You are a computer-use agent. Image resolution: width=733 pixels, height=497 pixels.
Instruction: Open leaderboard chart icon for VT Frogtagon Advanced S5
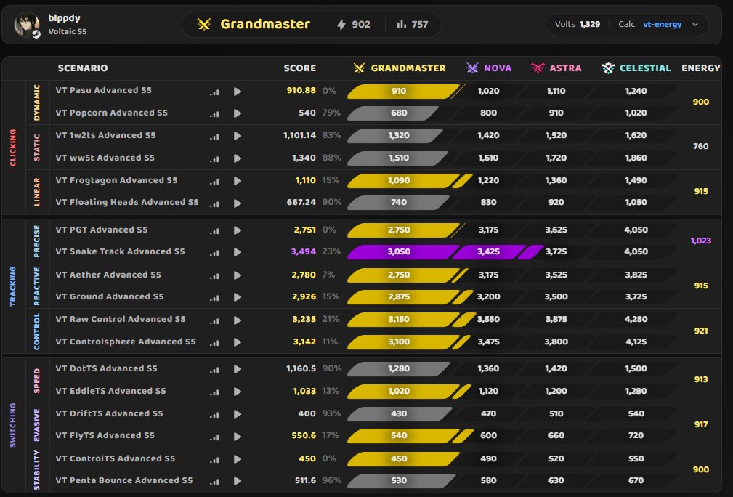214,182
